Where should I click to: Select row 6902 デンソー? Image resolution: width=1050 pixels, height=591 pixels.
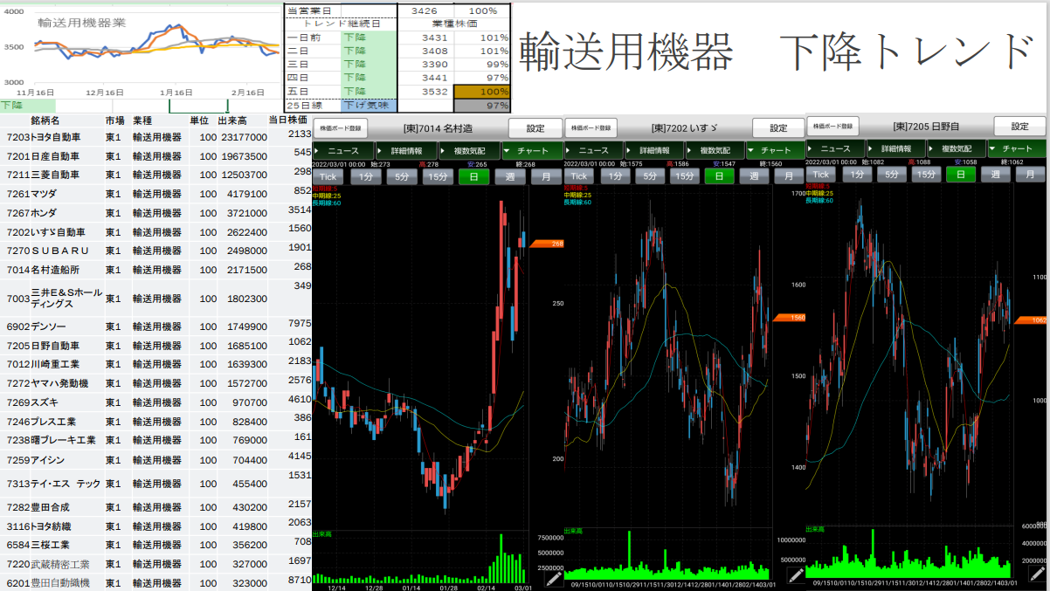coord(155,326)
